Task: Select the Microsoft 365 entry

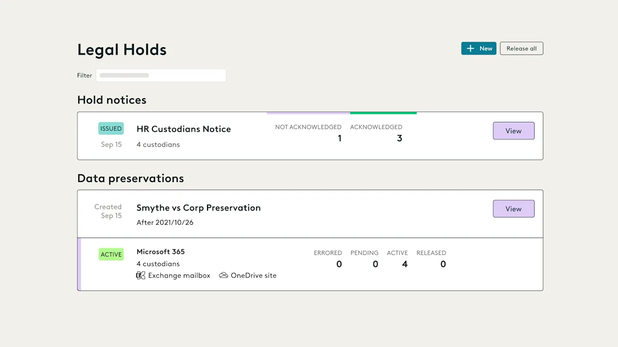Action: 161,252
